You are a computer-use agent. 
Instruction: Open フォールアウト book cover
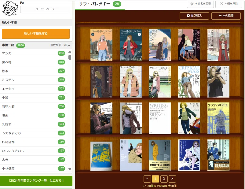pyautogui.click(x=131, y=82)
